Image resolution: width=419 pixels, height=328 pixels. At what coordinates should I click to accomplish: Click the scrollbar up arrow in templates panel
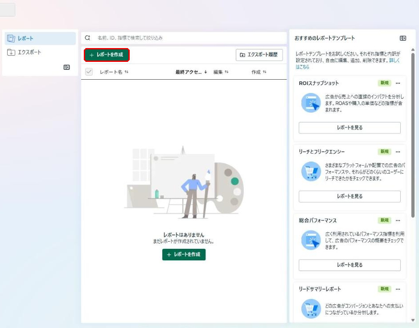coord(413,50)
